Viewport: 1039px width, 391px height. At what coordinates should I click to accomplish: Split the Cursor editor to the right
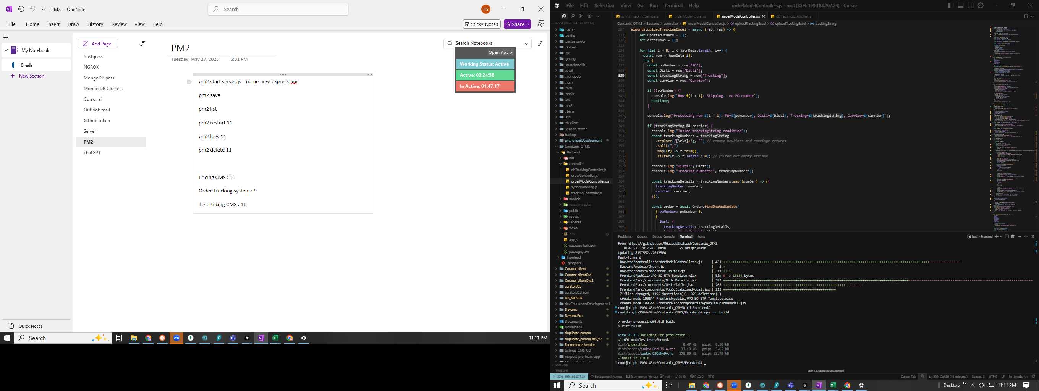[x=1026, y=16]
